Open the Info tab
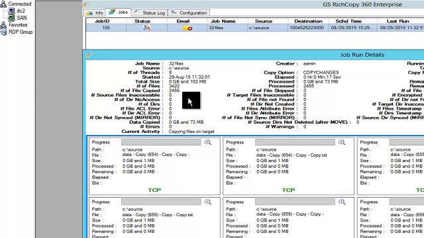 94,13
